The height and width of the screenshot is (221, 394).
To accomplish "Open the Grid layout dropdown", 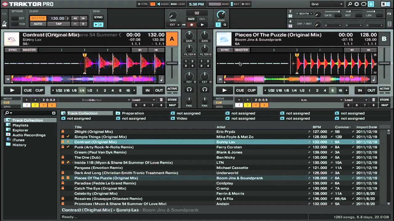I will point(327,4).
